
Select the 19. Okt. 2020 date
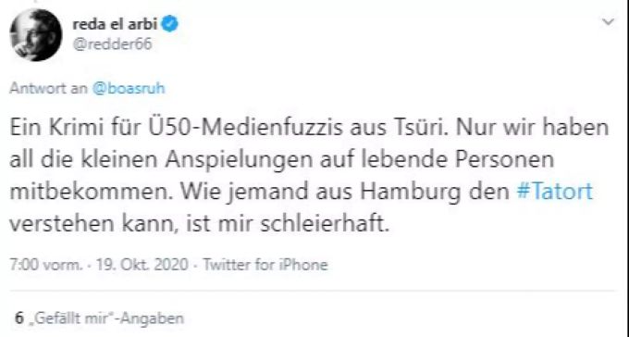point(142,264)
